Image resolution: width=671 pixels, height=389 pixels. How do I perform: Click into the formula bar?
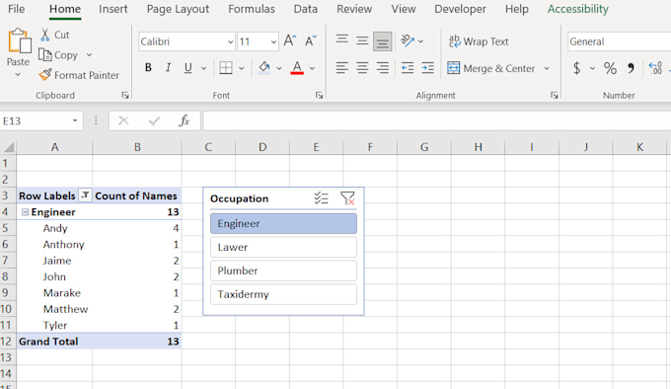[x=436, y=121]
